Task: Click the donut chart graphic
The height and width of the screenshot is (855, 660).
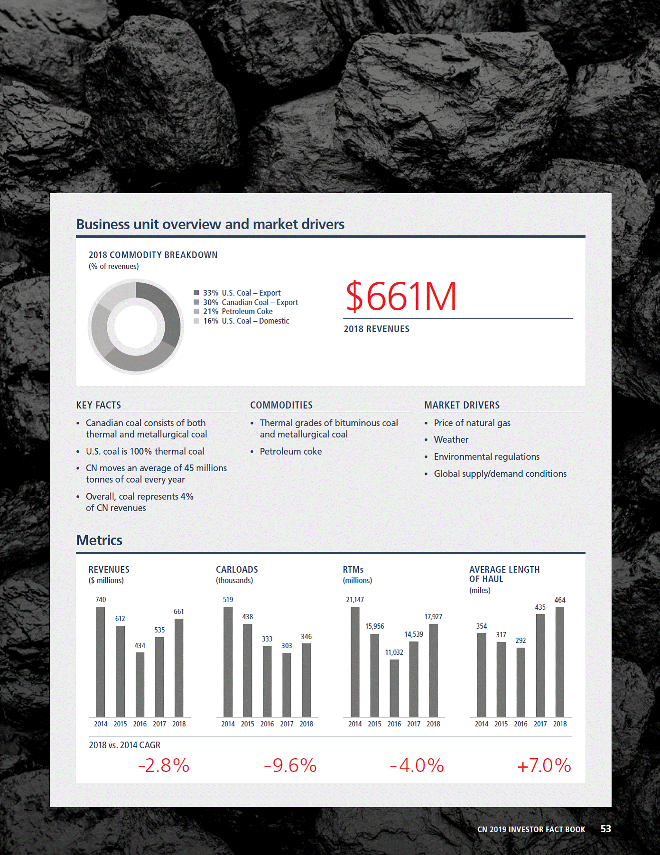Action: 136,326
